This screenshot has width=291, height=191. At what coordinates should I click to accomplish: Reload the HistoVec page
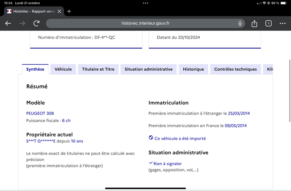pyautogui.click(x=36, y=23)
